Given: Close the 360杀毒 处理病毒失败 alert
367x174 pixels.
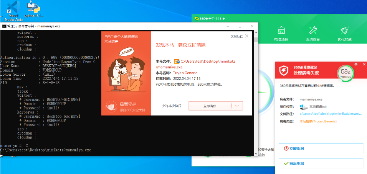Looking at the screenshot, I should coord(364,64).
